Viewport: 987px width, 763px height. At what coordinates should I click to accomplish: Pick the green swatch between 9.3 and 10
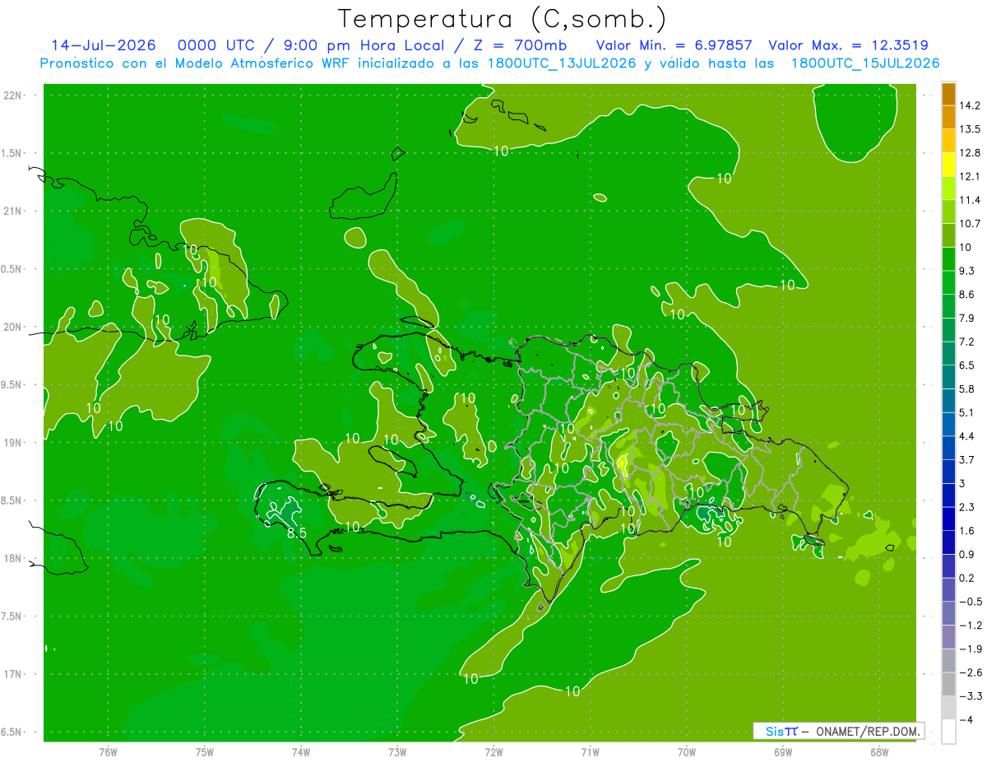pos(948,259)
